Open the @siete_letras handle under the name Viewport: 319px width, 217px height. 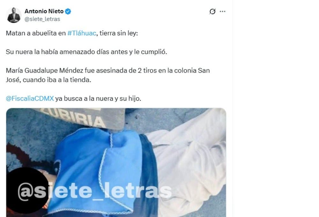pyautogui.click(x=42, y=19)
